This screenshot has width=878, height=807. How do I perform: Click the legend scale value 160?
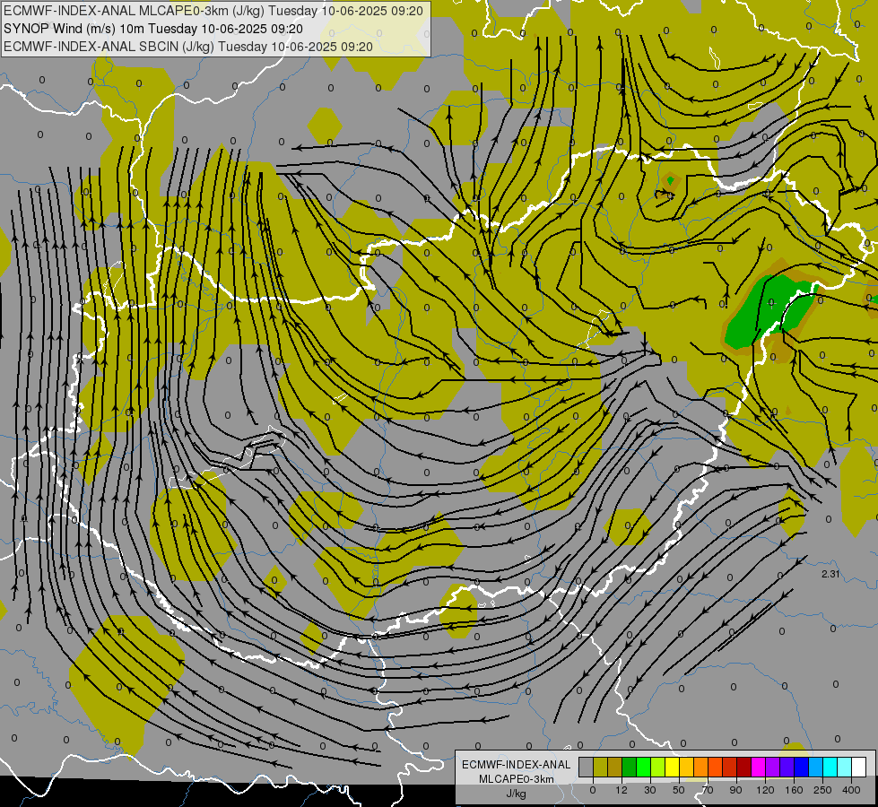point(794,790)
